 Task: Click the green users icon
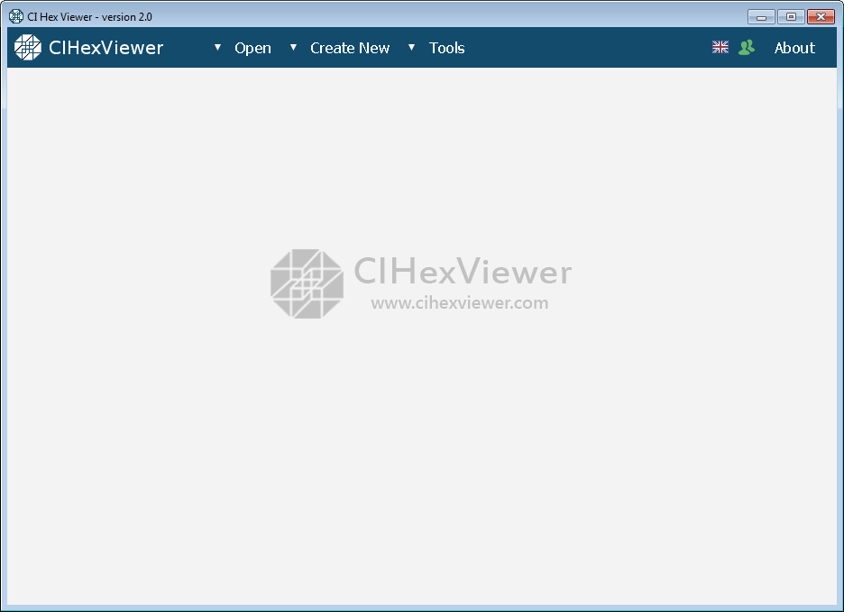(x=747, y=48)
